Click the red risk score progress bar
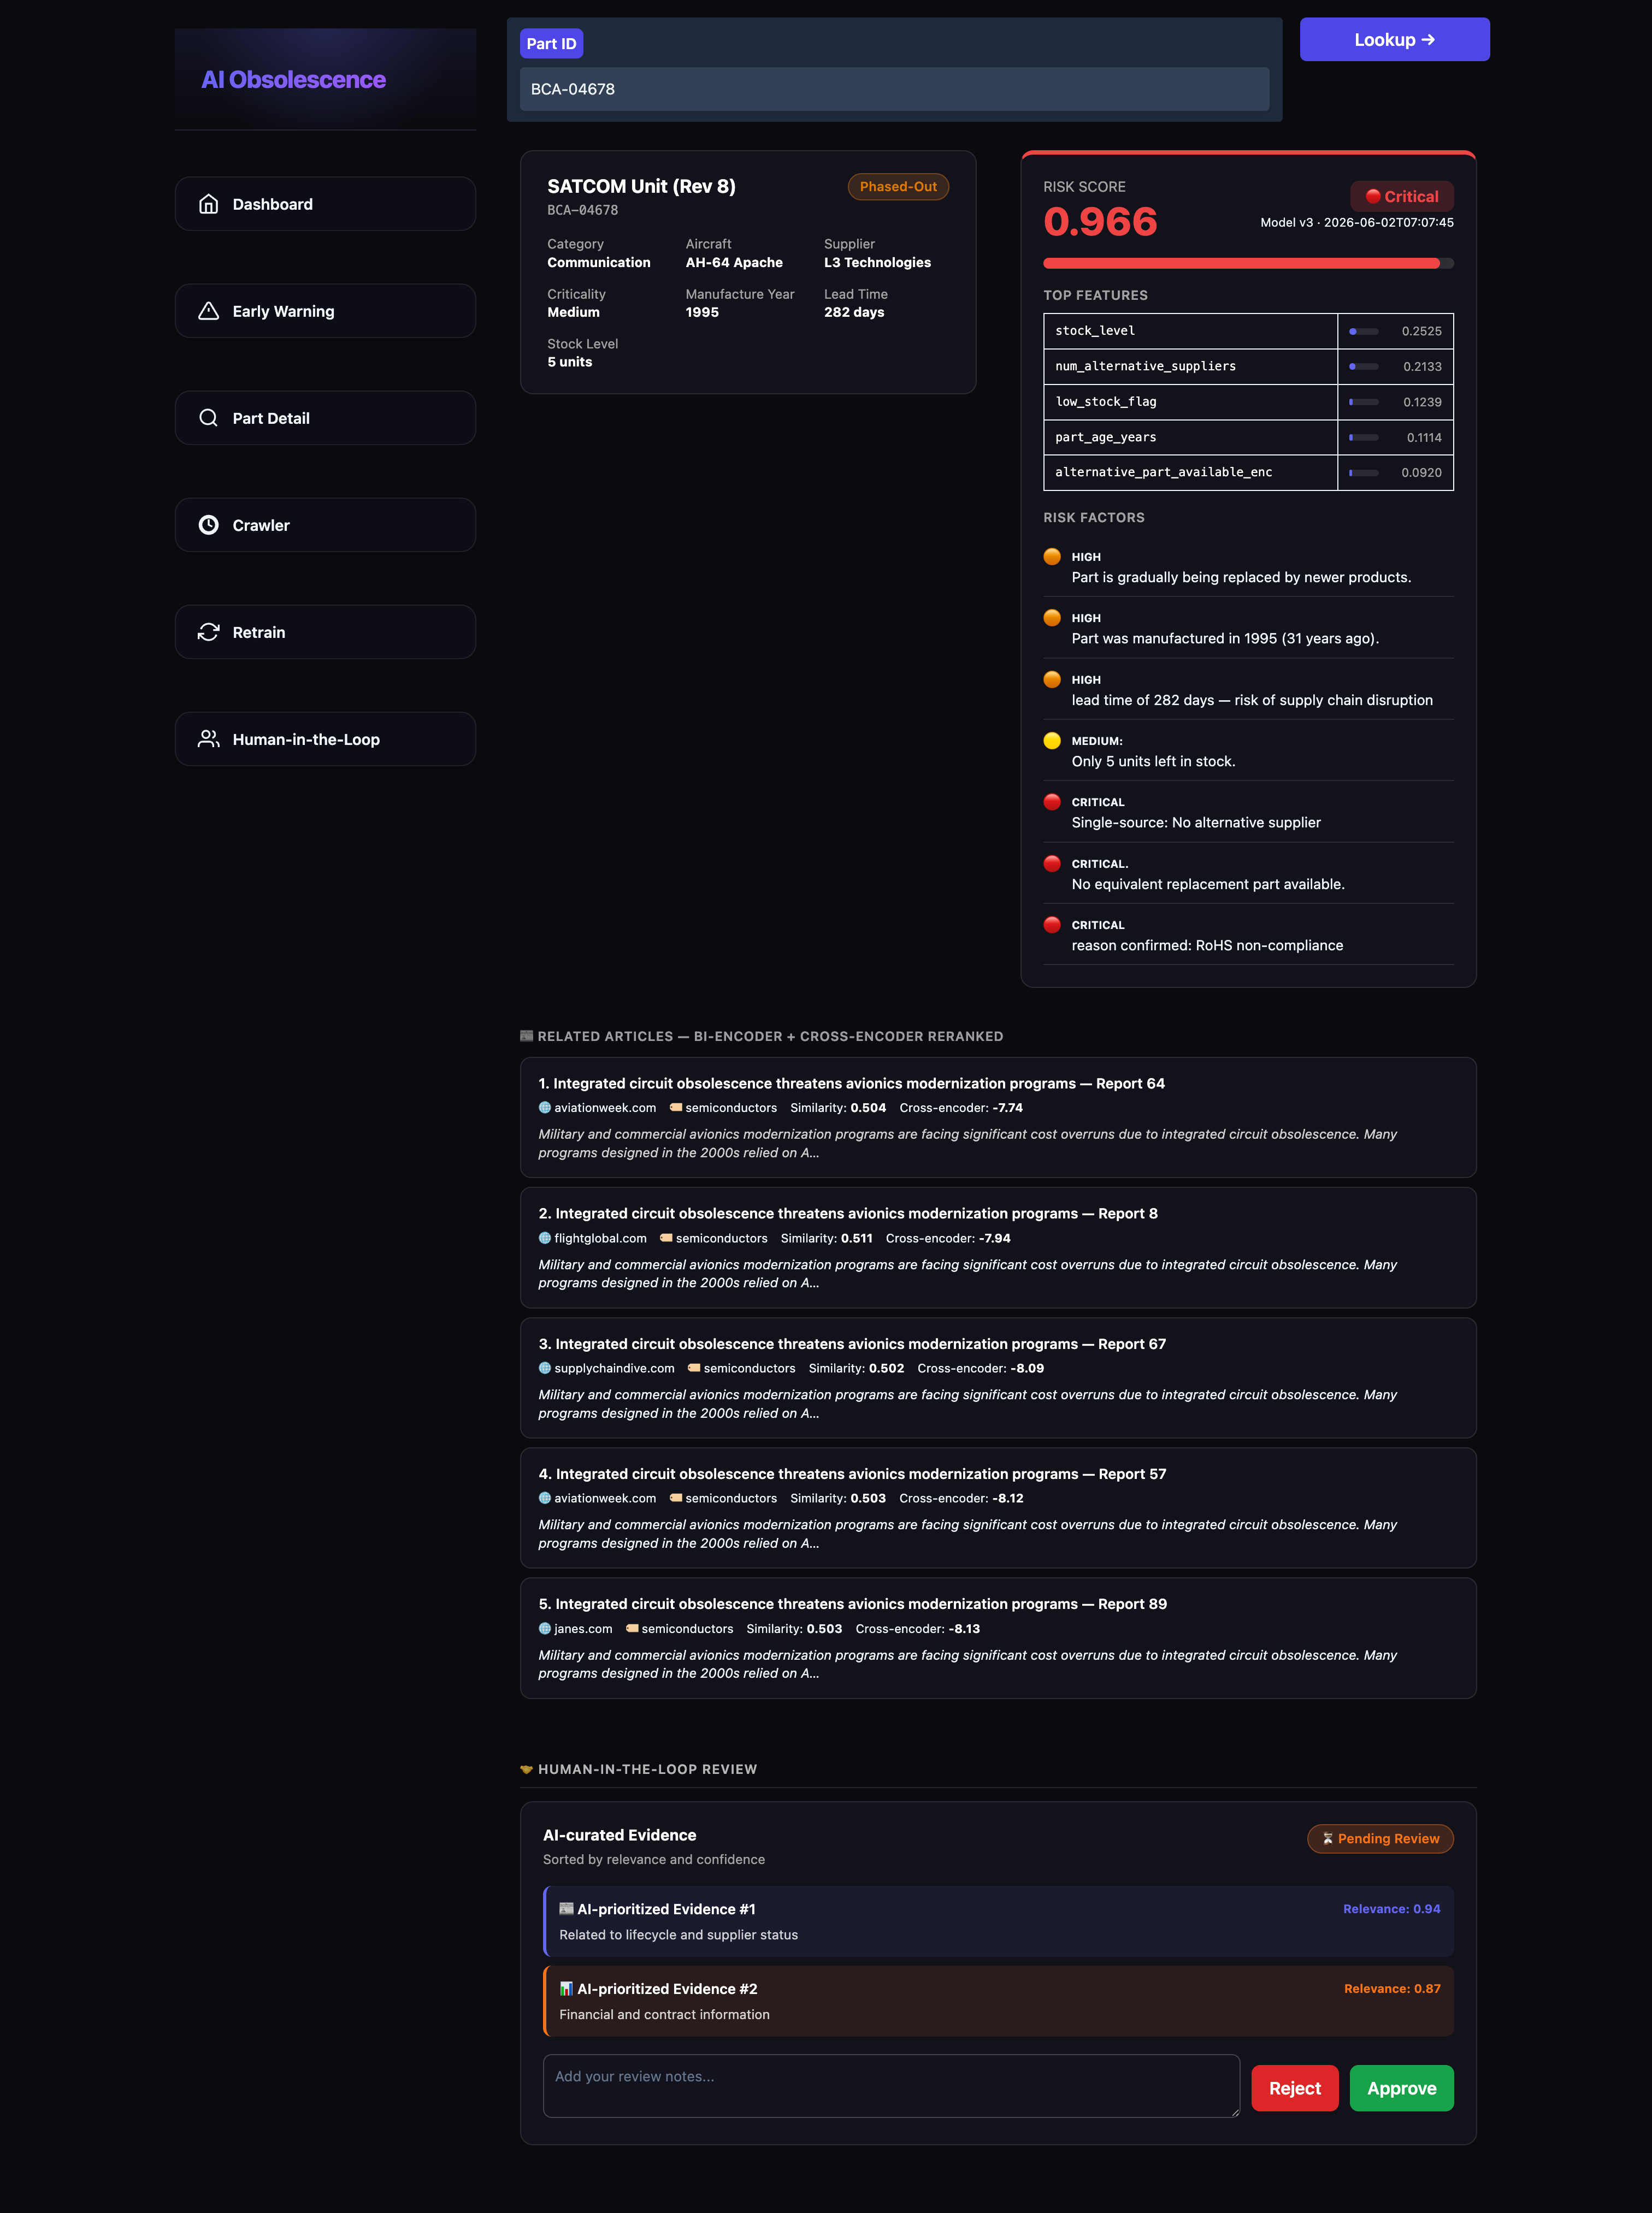The height and width of the screenshot is (2213, 1652). 1248,264
